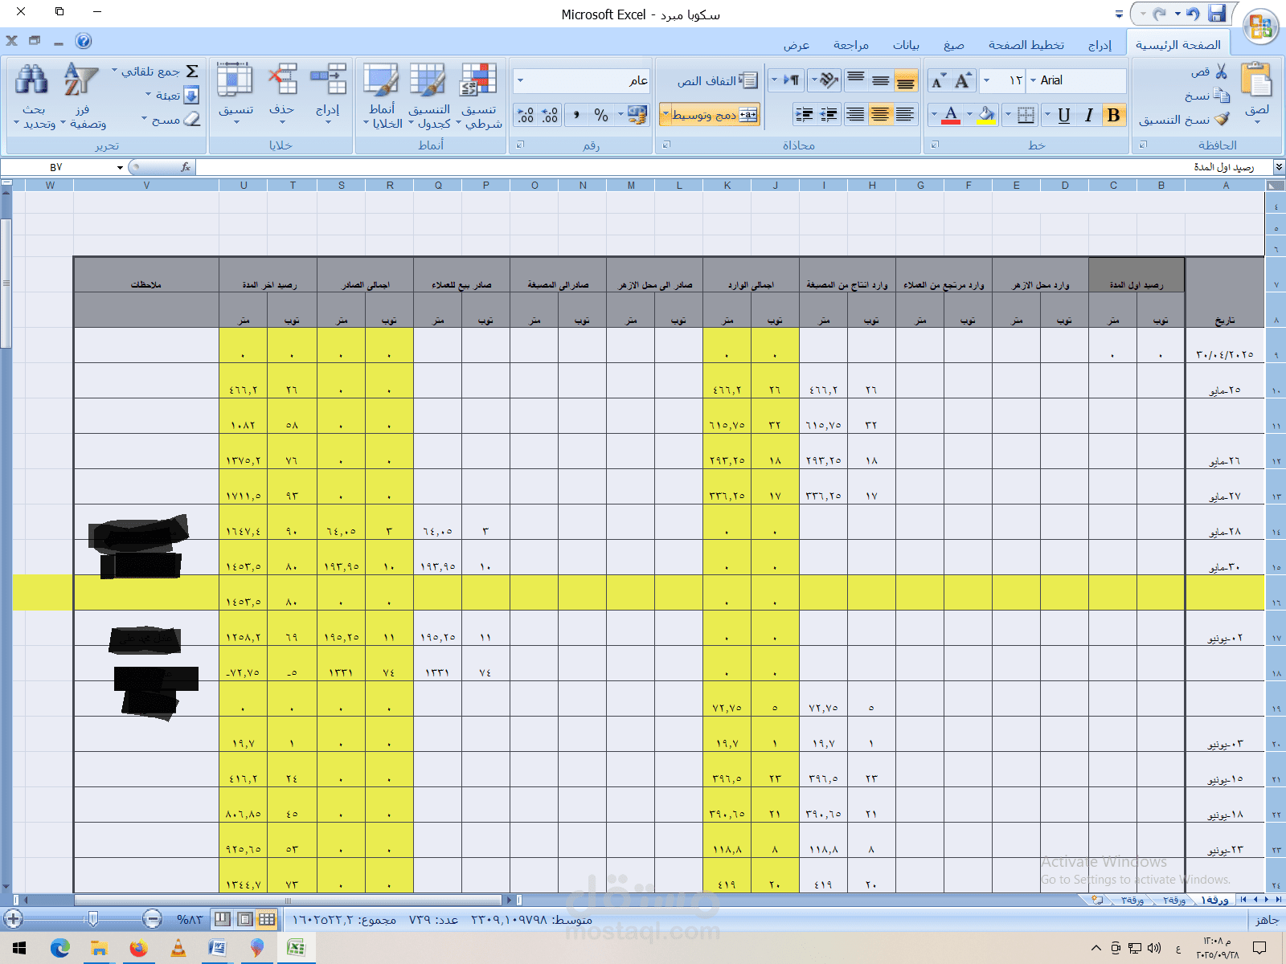Launch VLC media player from the taskbar

click(x=178, y=948)
